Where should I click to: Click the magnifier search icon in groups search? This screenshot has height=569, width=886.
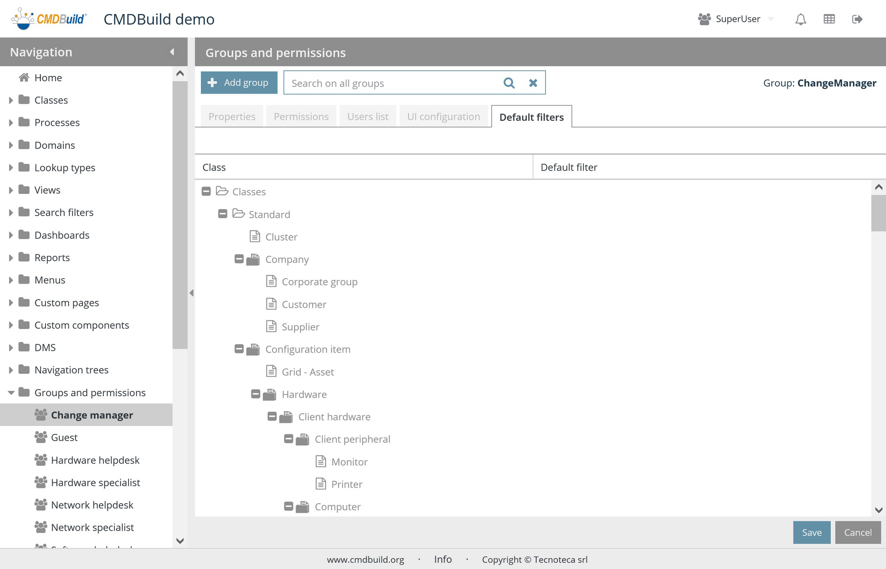point(509,83)
